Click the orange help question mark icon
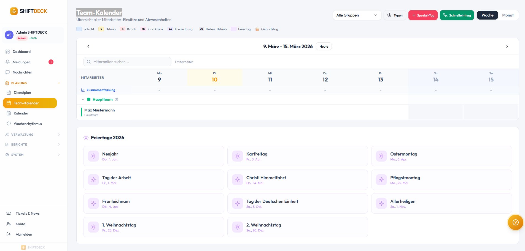Viewport: 525px width, 251px height. (515, 222)
